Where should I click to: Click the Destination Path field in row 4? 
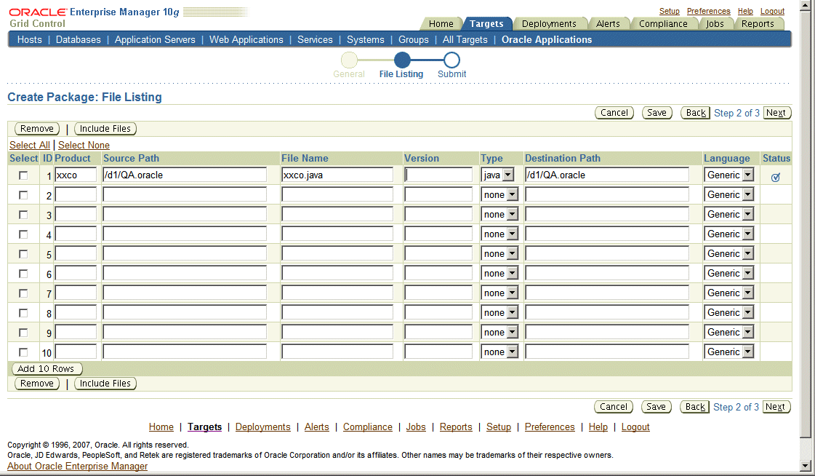click(607, 234)
